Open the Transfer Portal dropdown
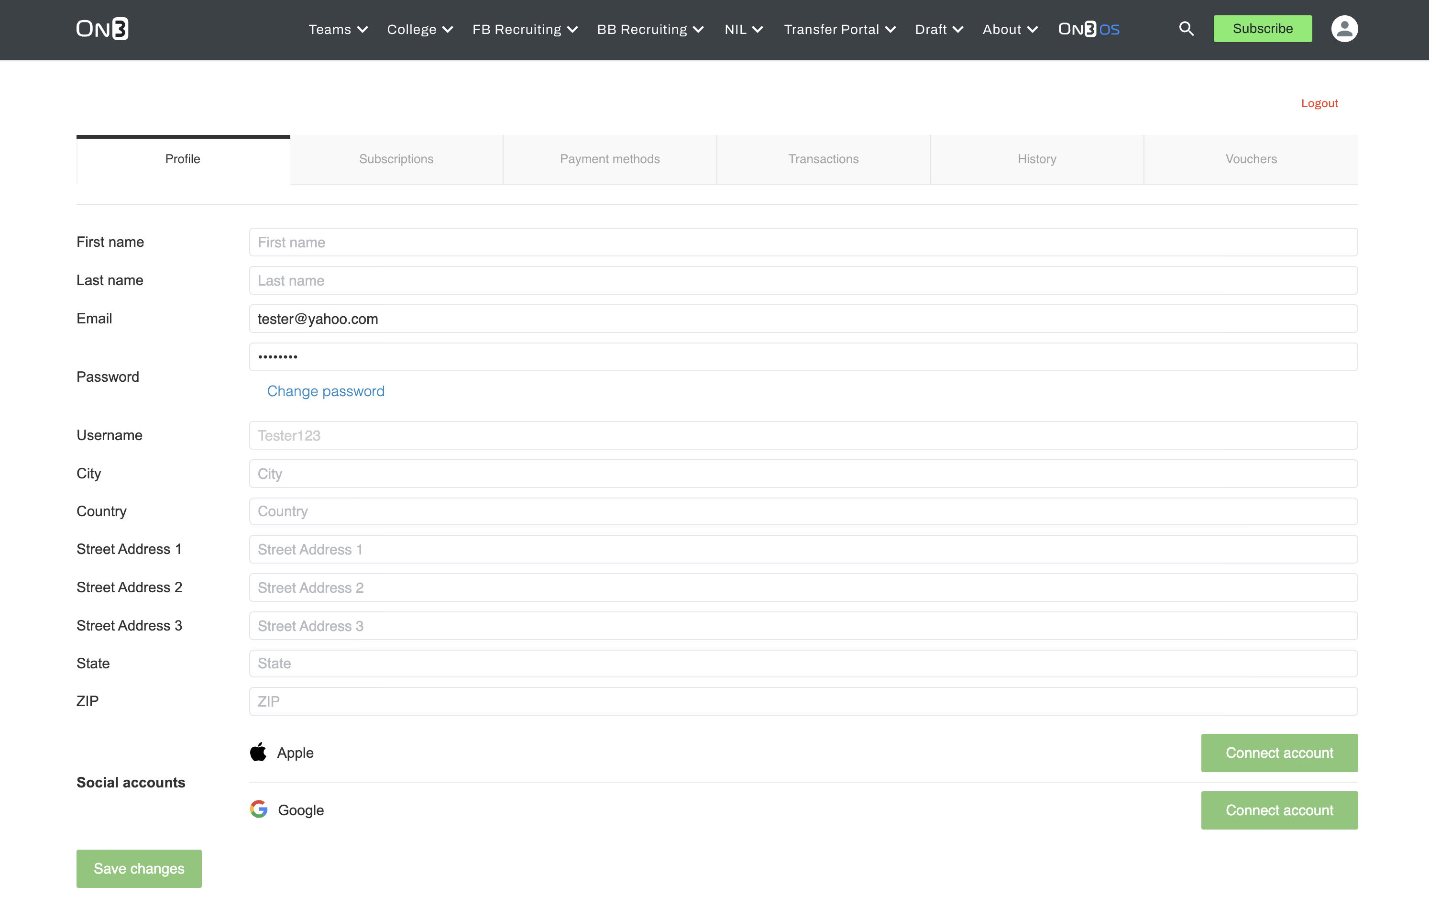Screen dimensions: 1429x908 click(x=839, y=29)
